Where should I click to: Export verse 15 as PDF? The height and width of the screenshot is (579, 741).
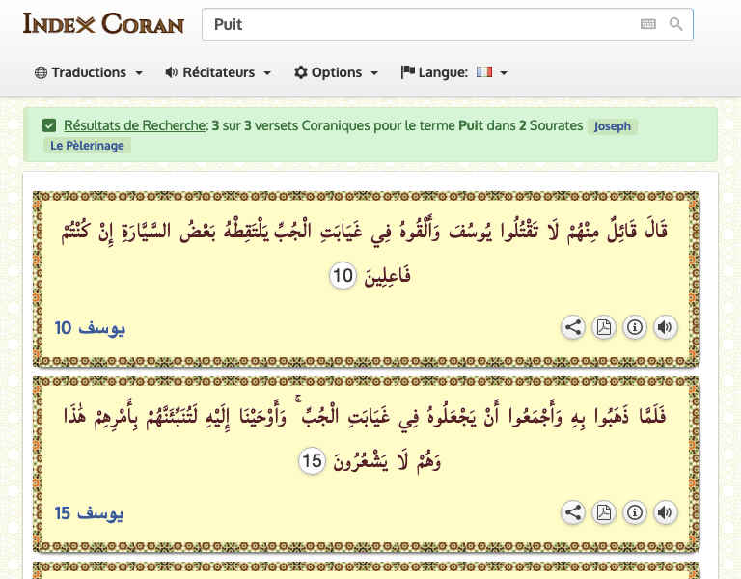[603, 512]
